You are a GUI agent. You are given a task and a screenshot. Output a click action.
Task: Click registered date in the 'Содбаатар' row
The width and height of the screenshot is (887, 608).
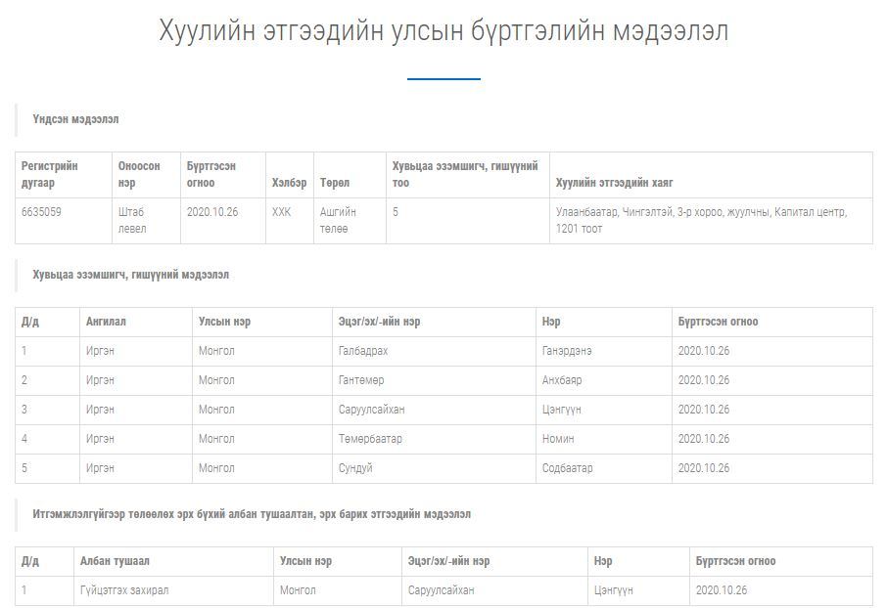click(704, 468)
